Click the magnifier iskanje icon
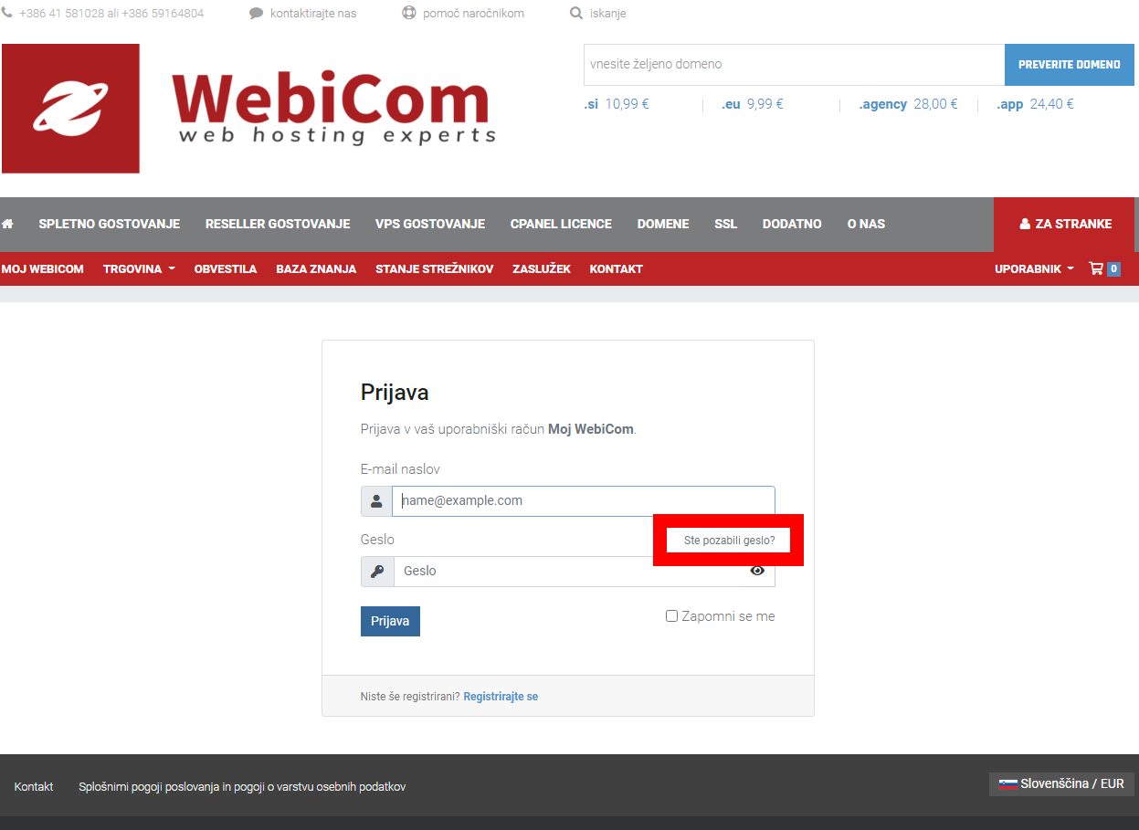This screenshot has width=1139, height=830. click(576, 14)
